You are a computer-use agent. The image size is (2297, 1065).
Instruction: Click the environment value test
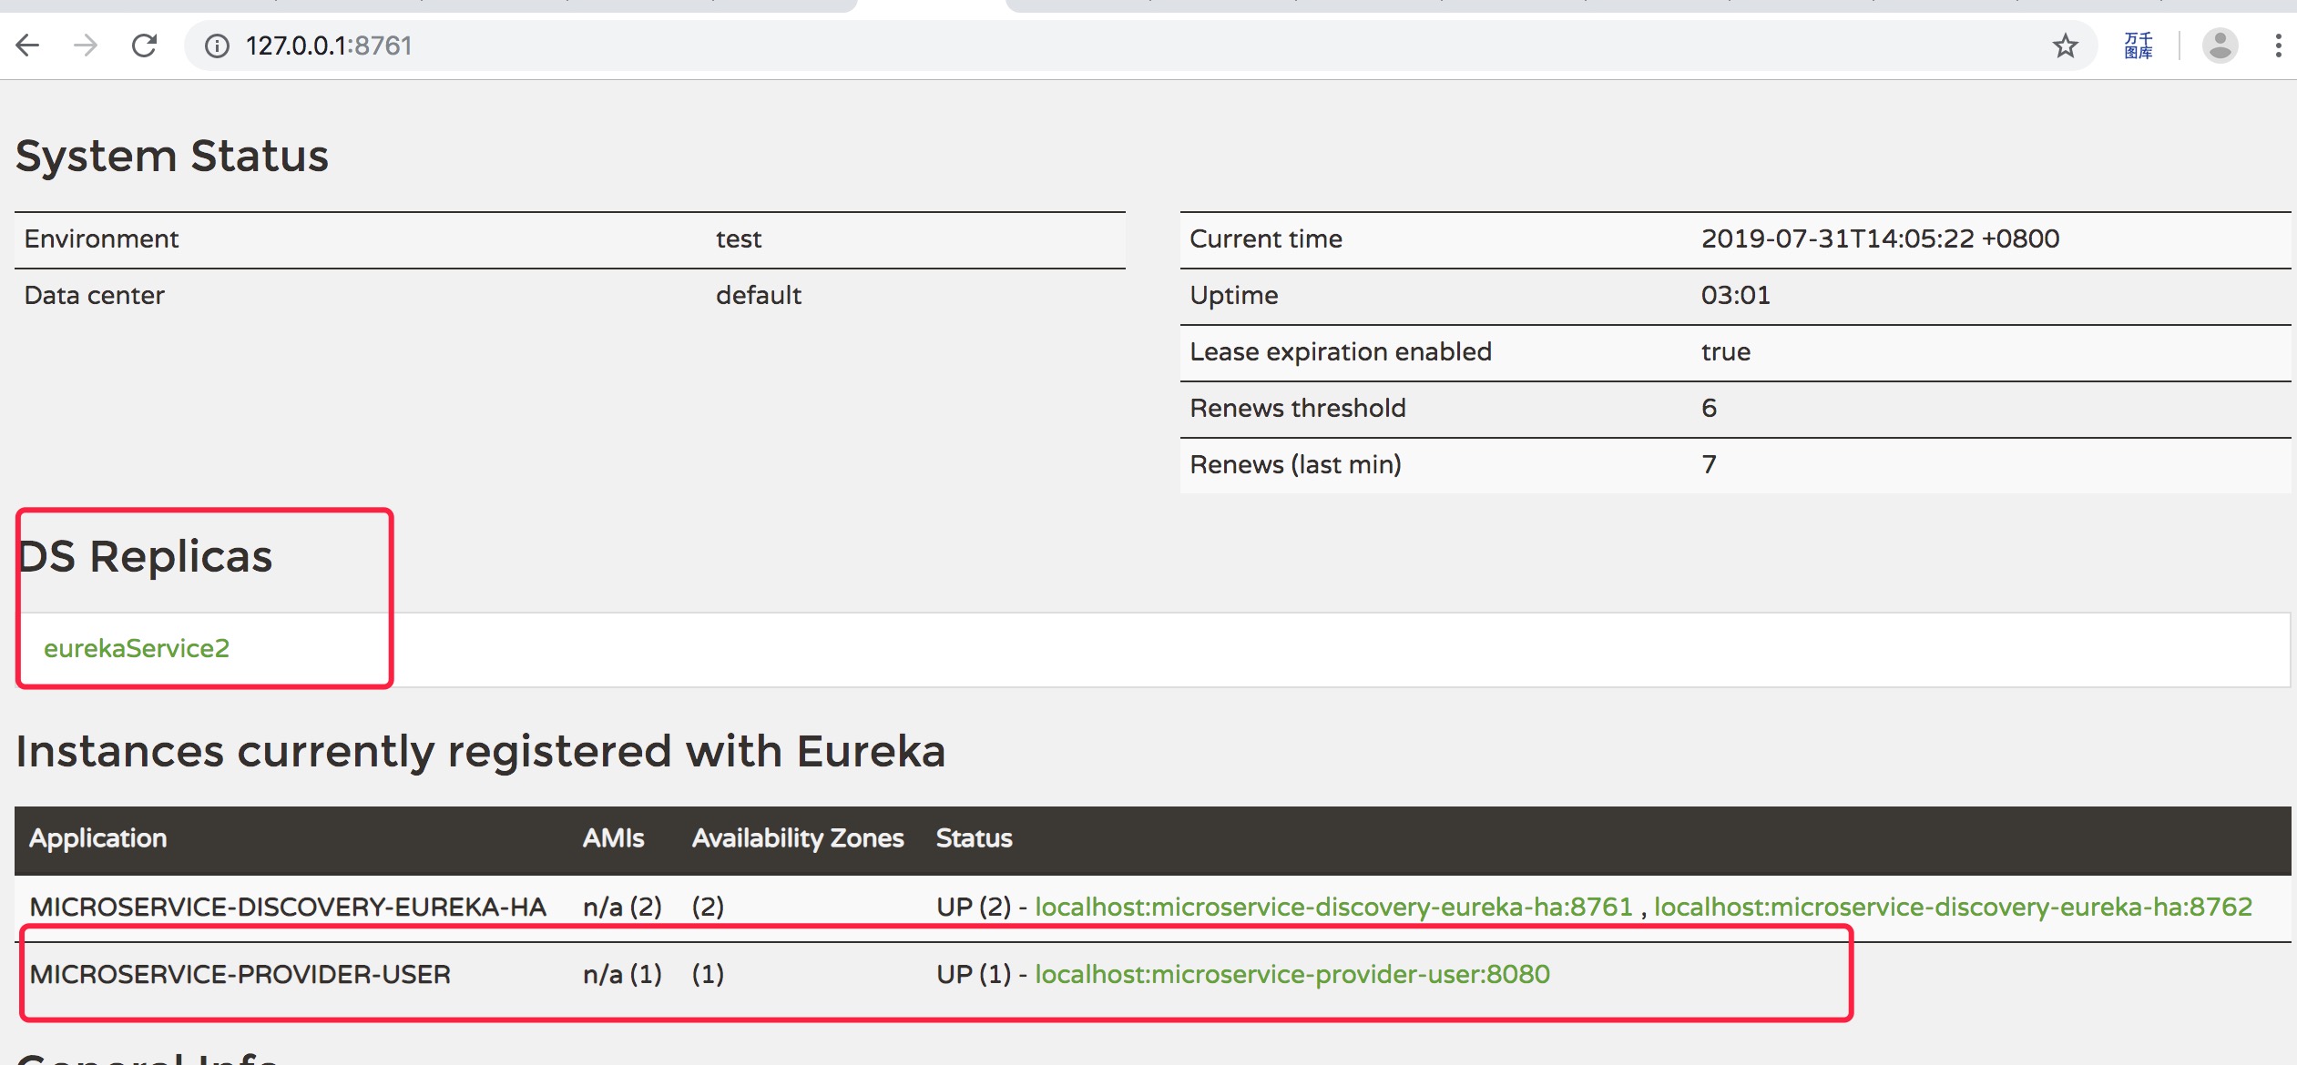point(739,238)
